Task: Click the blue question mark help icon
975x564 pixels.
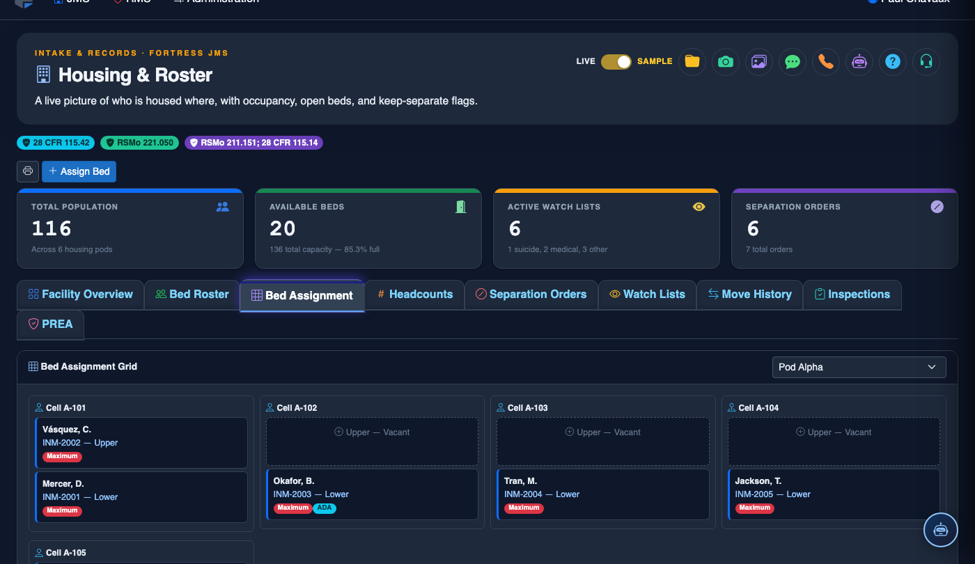Action: point(893,61)
